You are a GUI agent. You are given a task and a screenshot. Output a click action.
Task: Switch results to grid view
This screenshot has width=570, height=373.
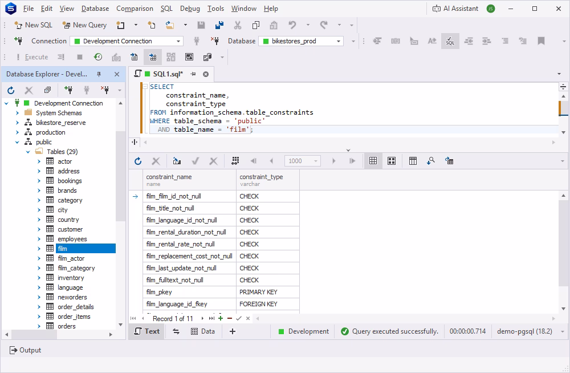[373, 161]
